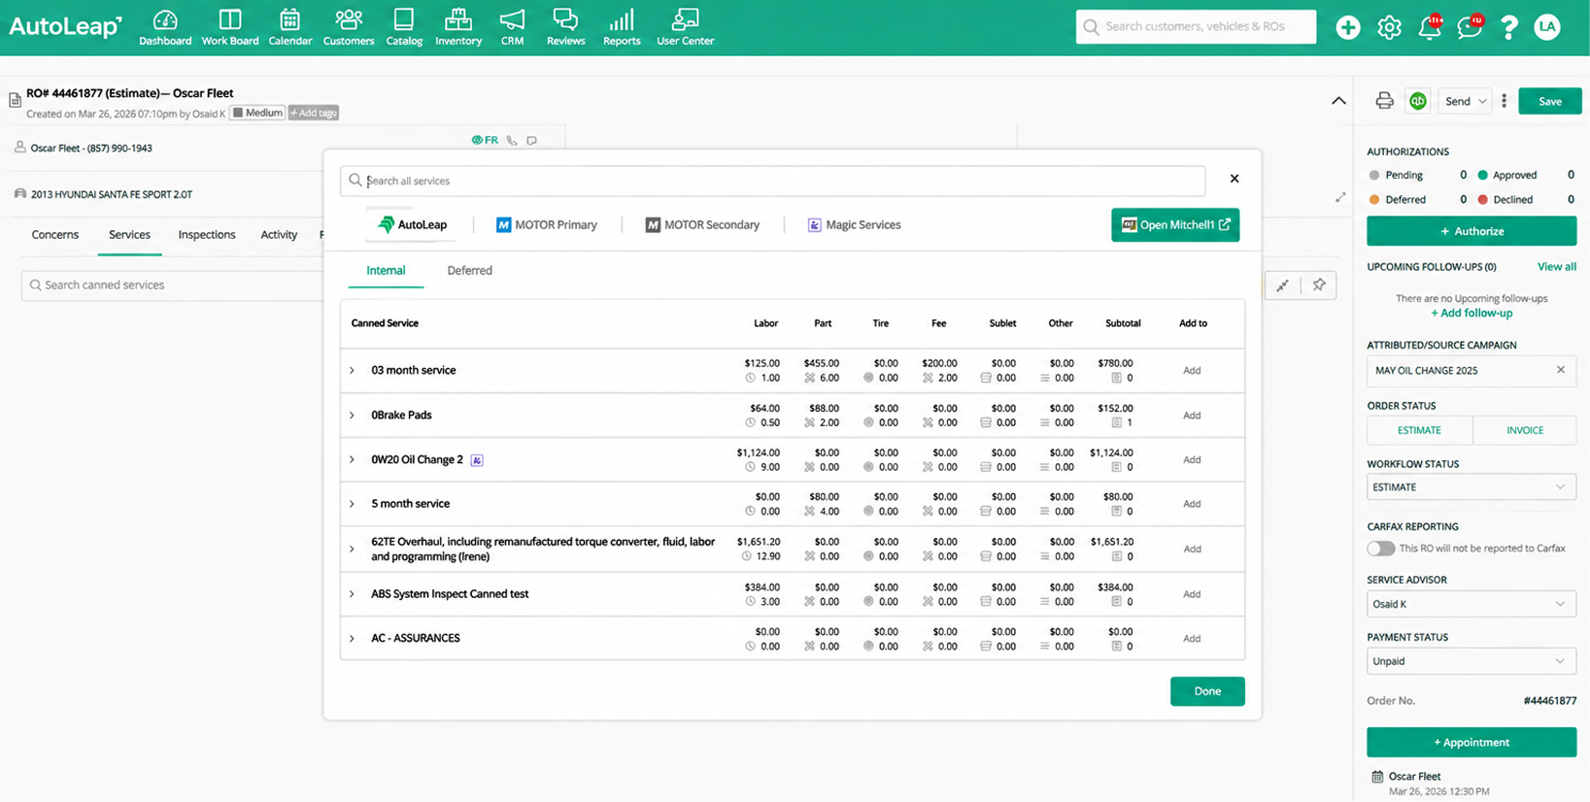Screen dimensions: 1590x802
Task: Close the canned services dialog
Action: (1235, 179)
